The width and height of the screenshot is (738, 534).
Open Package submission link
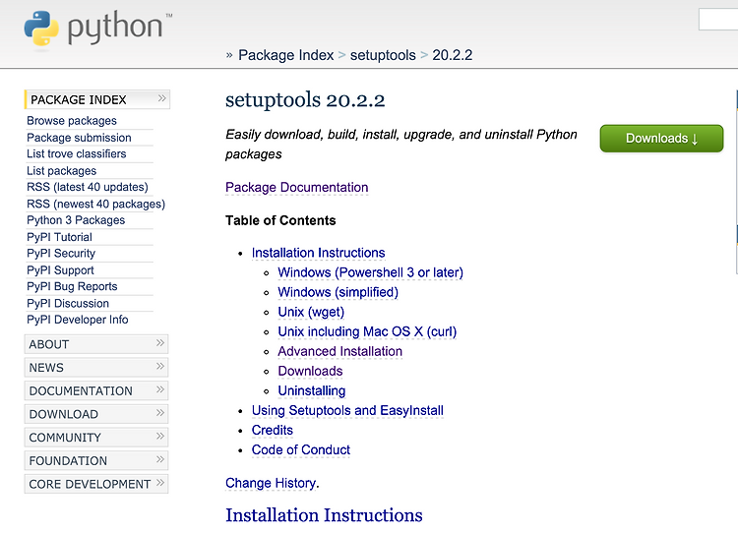click(x=79, y=138)
